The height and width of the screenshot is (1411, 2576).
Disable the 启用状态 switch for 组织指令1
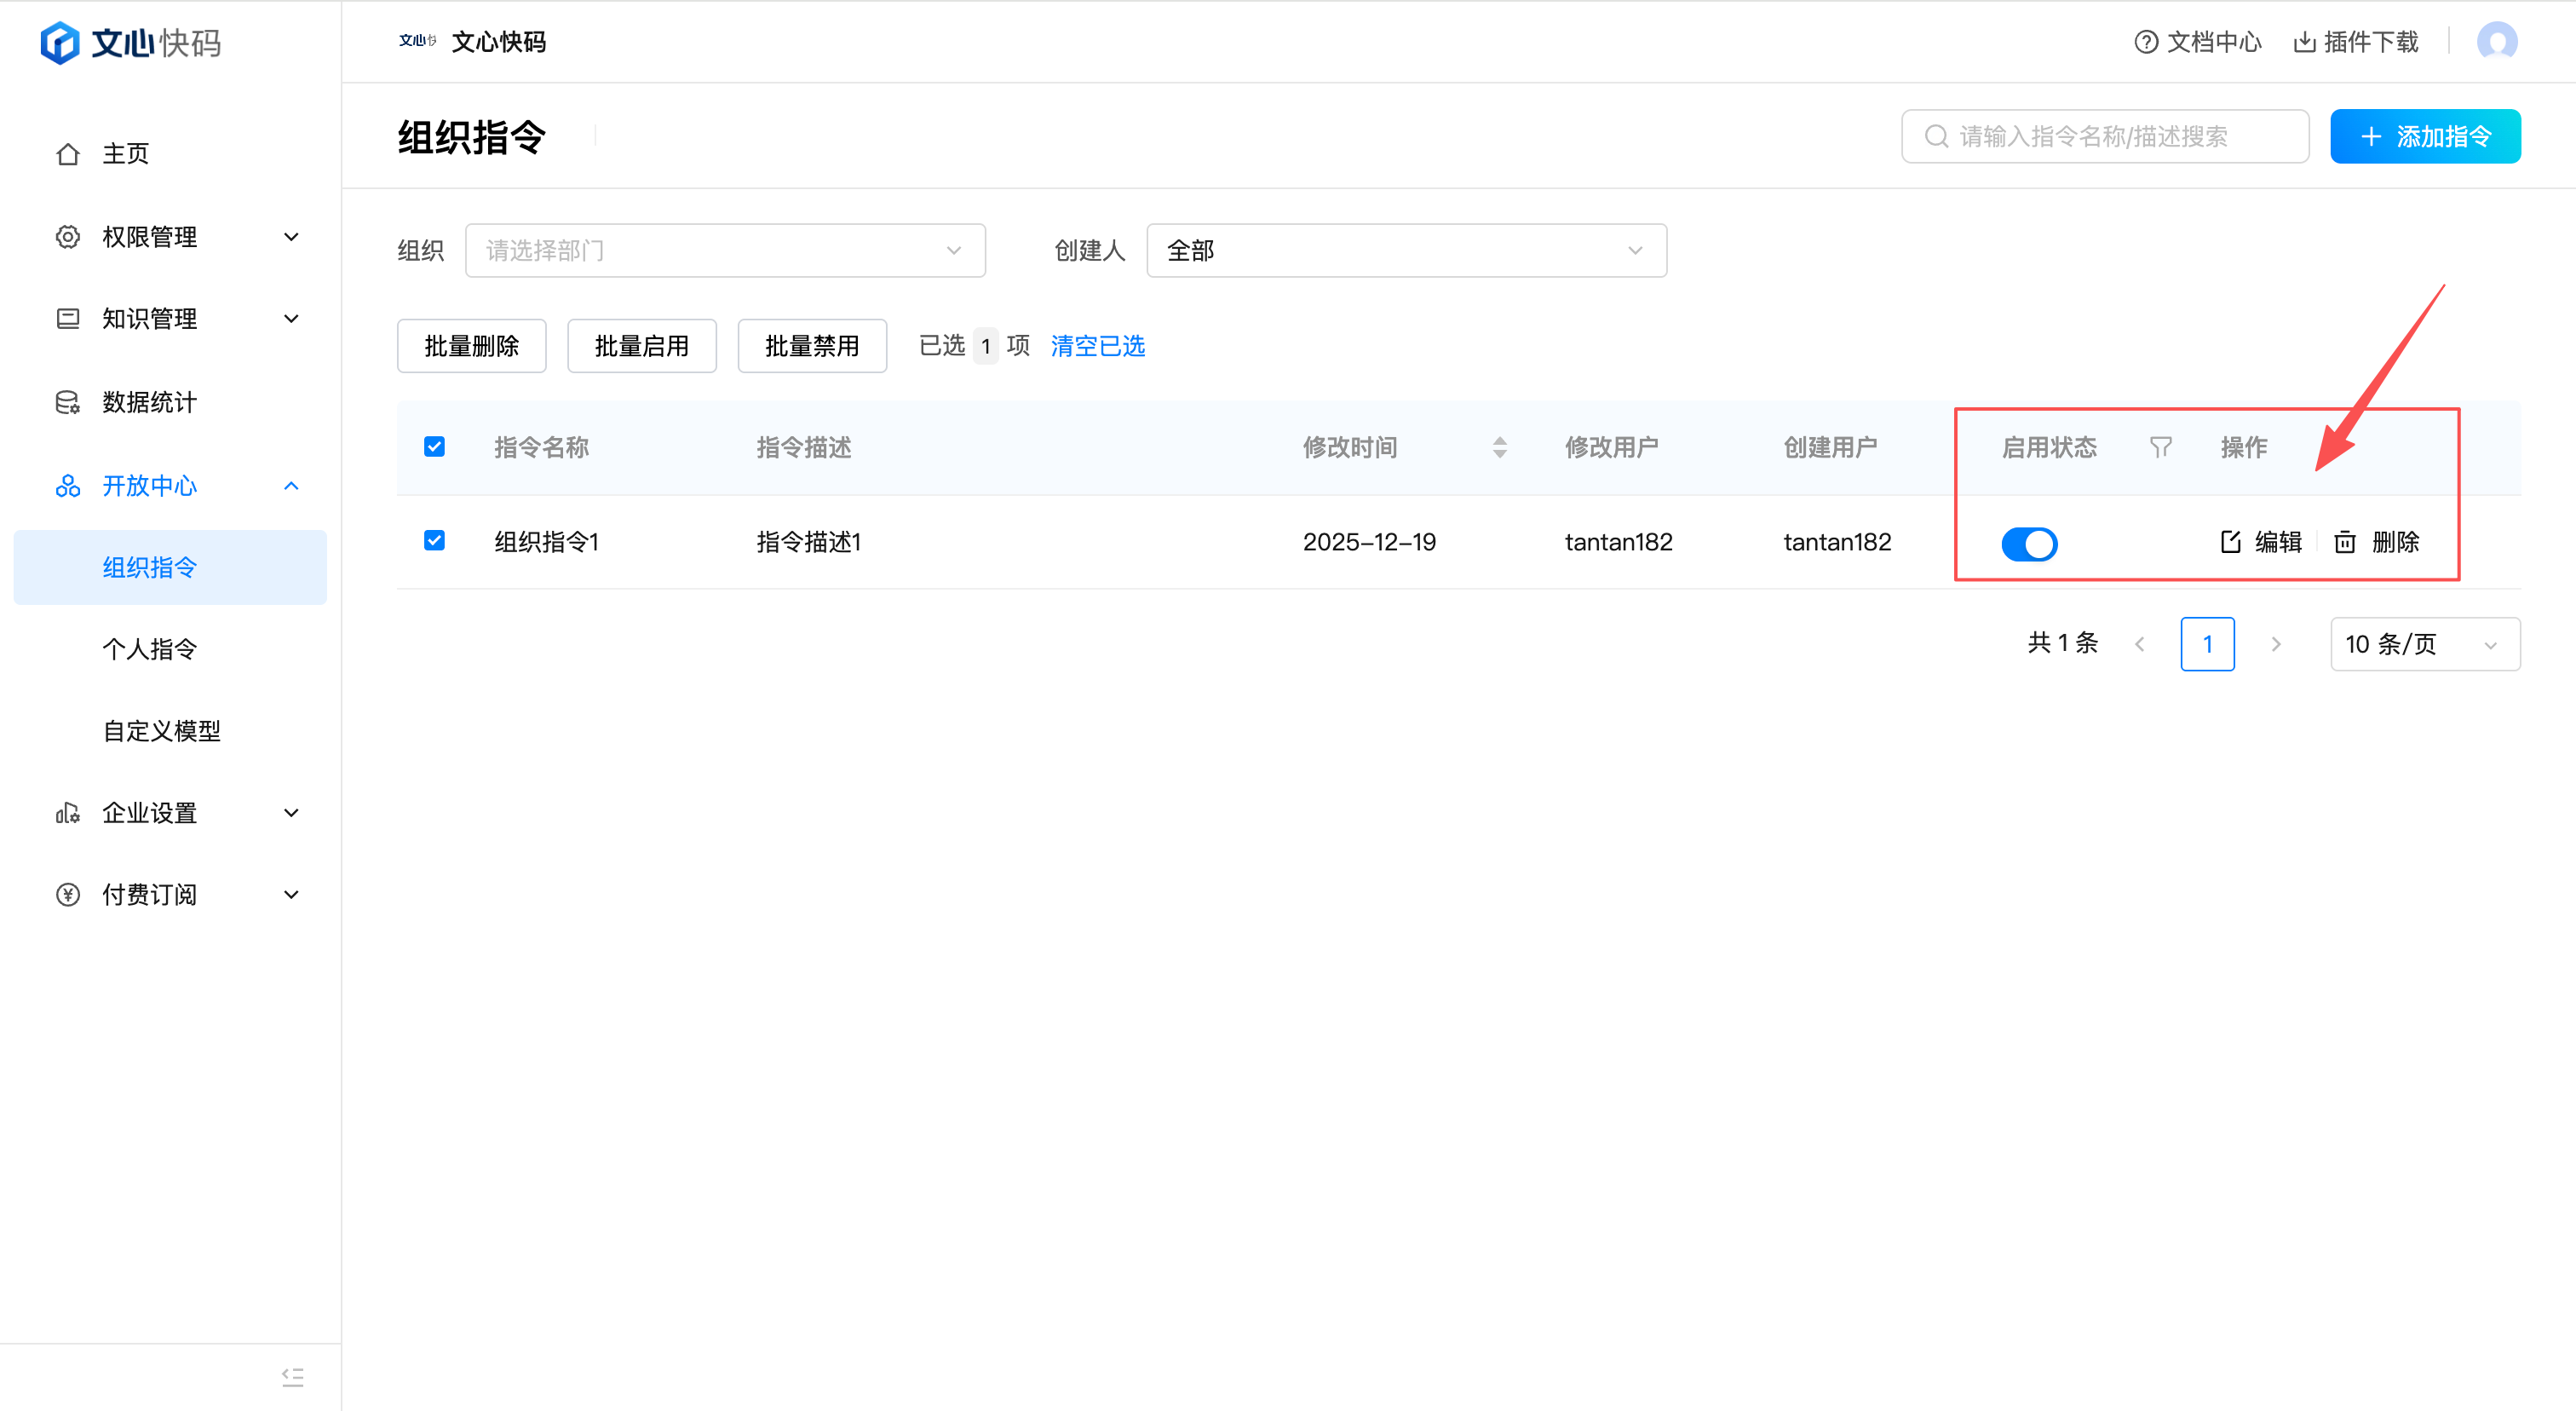pos(2029,543)
